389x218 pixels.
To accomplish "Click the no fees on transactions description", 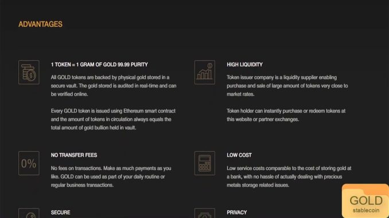I will [111, 177].
